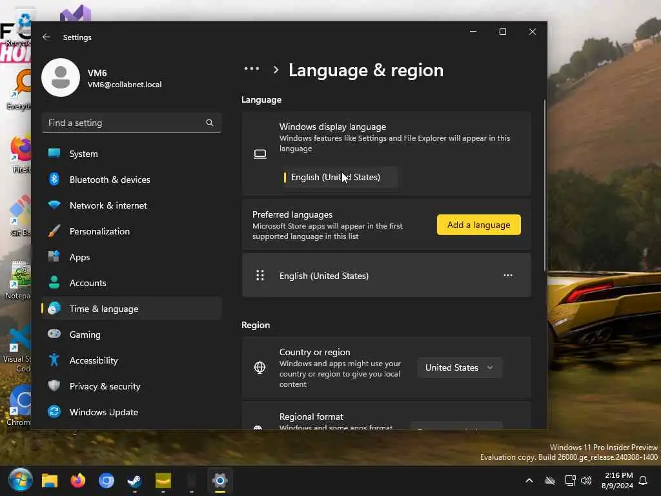Click the Windows Update sync icon

(x=54, y=411)
